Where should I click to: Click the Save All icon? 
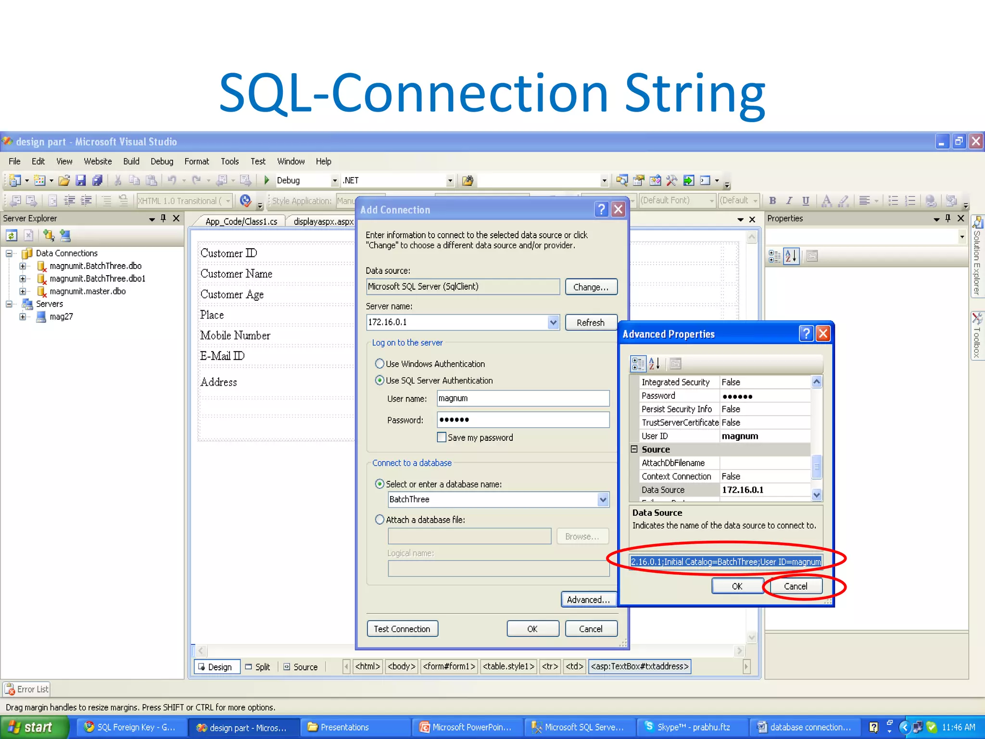point(97,180)
